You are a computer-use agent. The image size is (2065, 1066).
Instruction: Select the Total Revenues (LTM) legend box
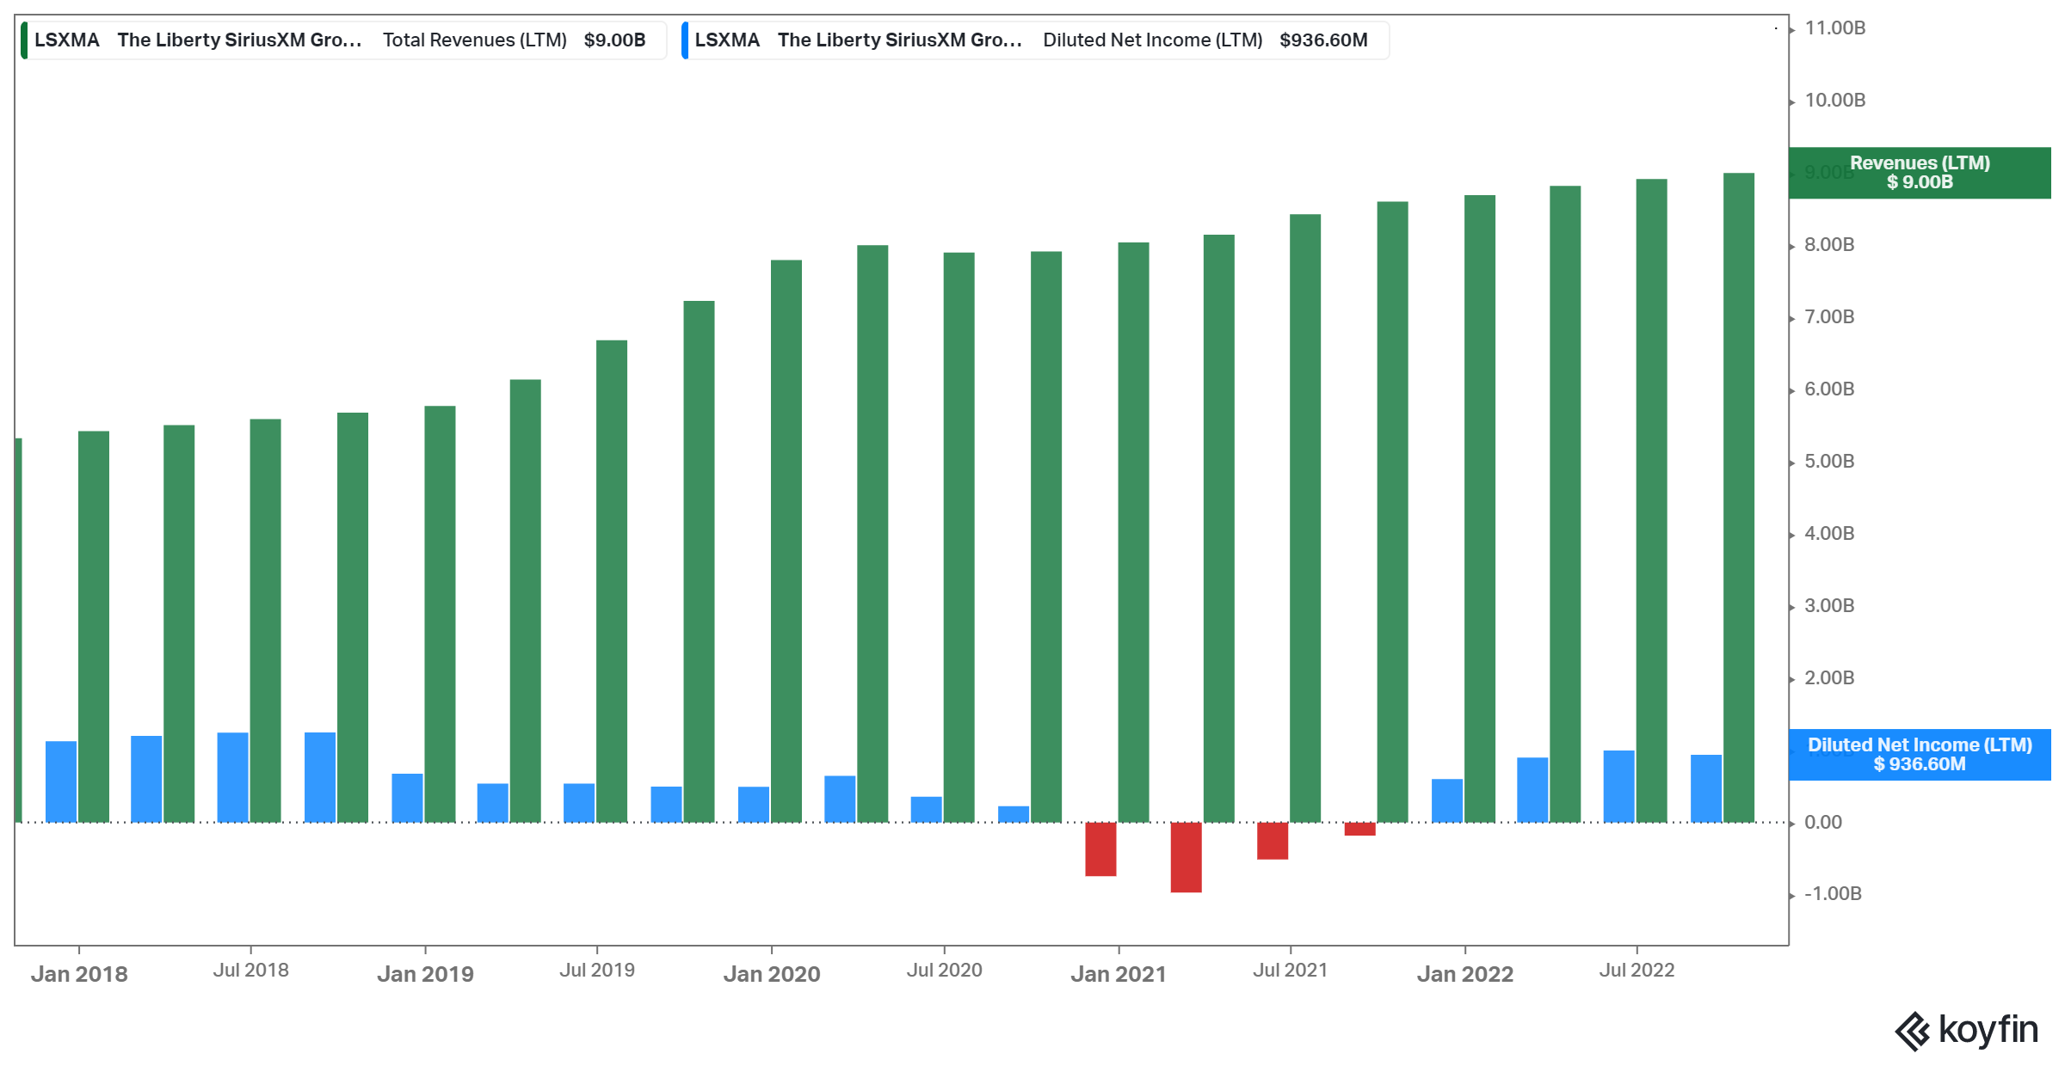(x=344, y=40)
